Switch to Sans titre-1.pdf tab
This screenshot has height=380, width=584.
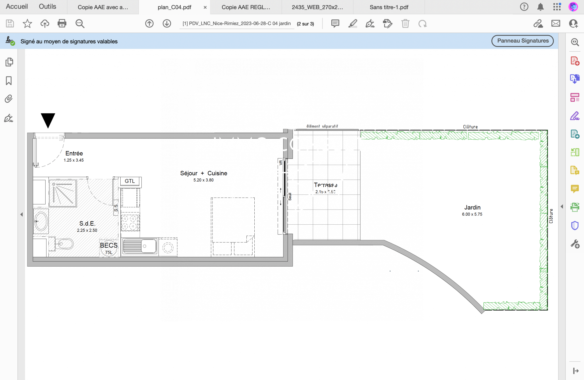point(389,7)
